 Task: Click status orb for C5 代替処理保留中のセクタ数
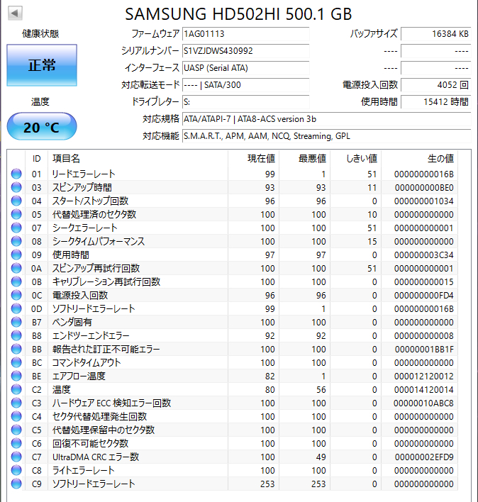[16, 430]
